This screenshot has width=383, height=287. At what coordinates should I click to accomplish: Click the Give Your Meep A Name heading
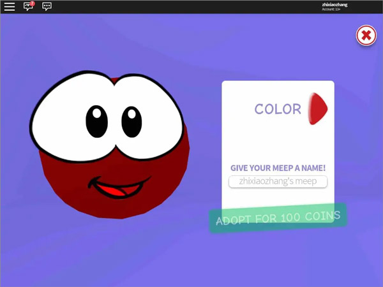point(278,168)
